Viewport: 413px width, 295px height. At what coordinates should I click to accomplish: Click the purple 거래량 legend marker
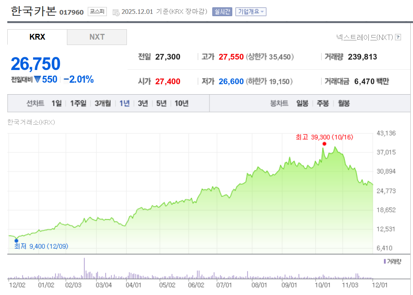point(385,261)
